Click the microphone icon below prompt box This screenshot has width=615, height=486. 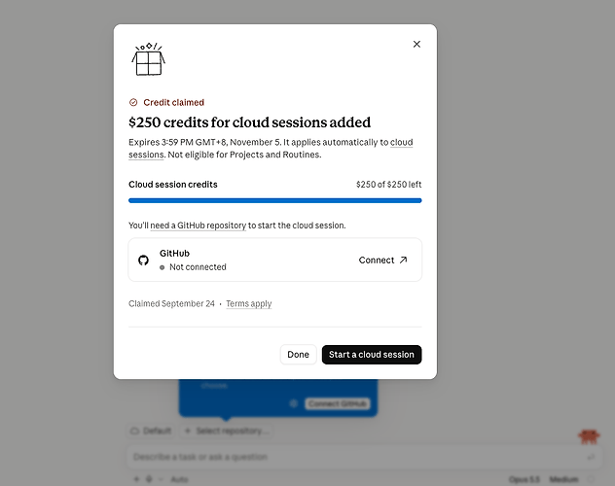(x=149, y=479)
